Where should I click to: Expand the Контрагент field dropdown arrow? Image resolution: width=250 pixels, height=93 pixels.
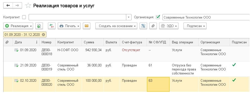129,17
